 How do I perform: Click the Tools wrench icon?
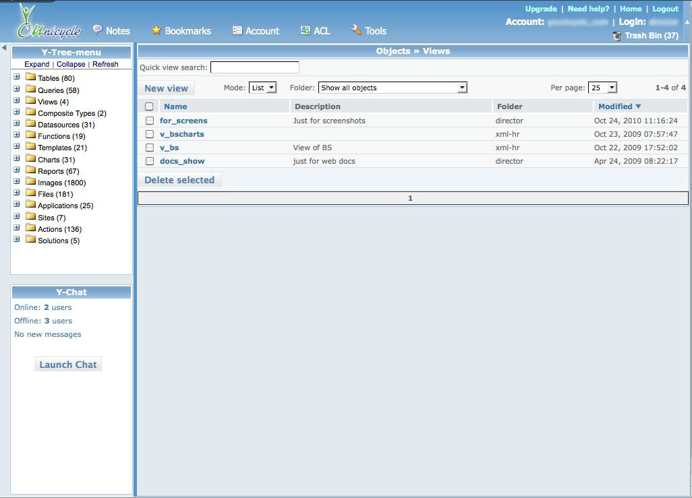(356, 30)
